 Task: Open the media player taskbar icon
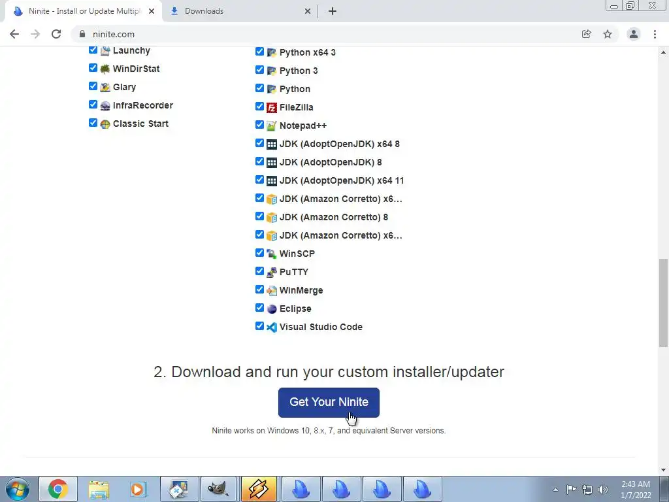coord(139,489)
